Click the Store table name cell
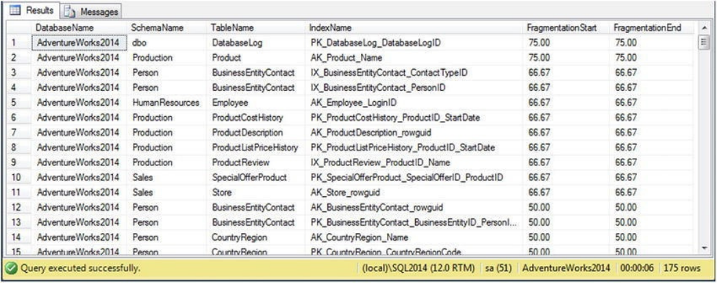This screenshot has width=717, height=283. coord(256,193)
